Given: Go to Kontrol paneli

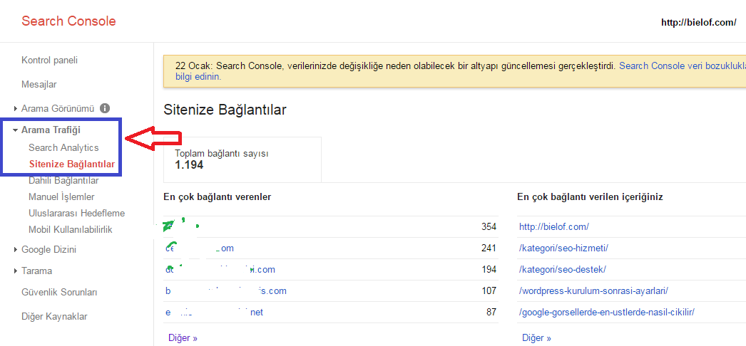Looking at the screenshot, I should (x=49, y=61).
